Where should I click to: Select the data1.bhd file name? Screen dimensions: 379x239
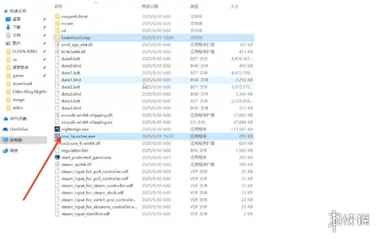71,80
